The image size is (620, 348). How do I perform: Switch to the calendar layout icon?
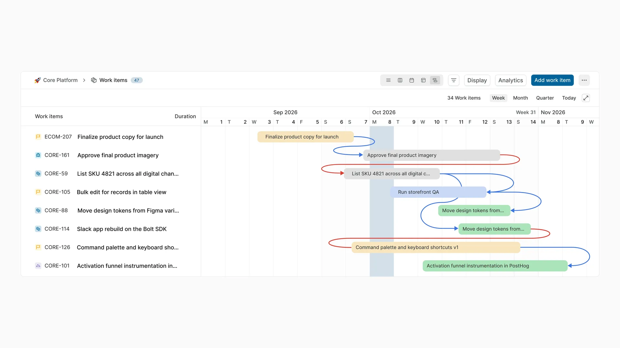coord(412,80)
